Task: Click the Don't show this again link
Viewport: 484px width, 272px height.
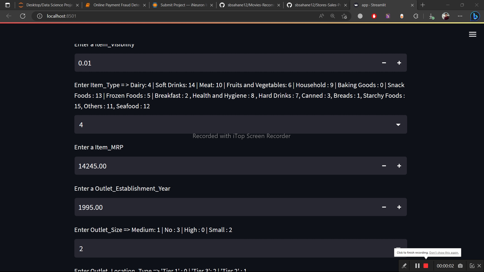Action: pos(444,253)
